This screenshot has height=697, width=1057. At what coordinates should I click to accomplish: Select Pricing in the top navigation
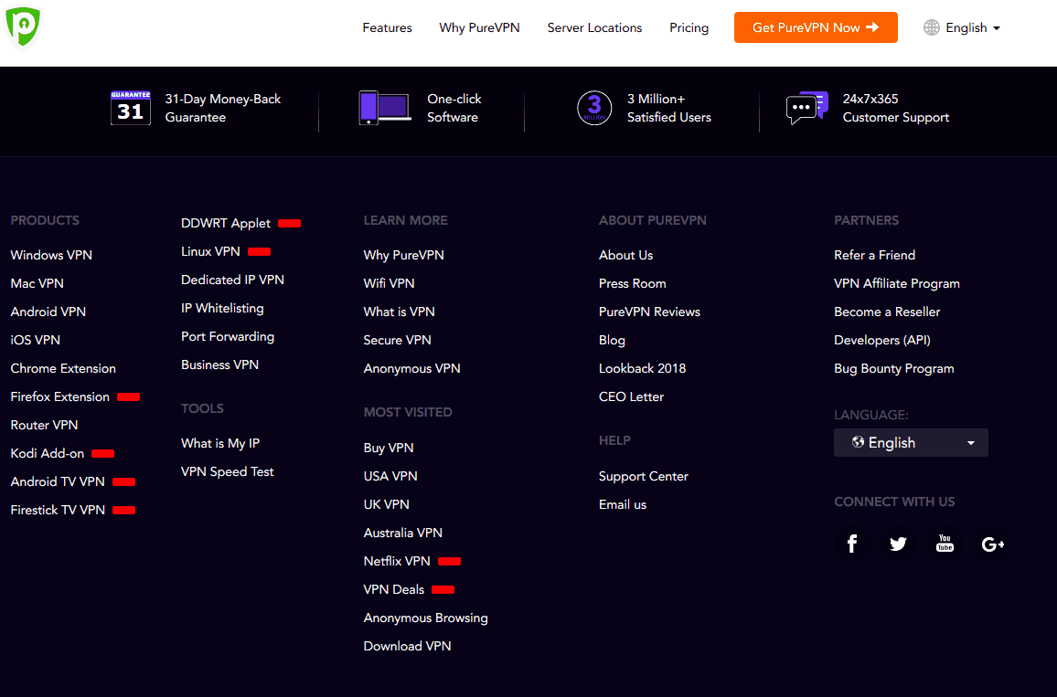click(689, 27)
